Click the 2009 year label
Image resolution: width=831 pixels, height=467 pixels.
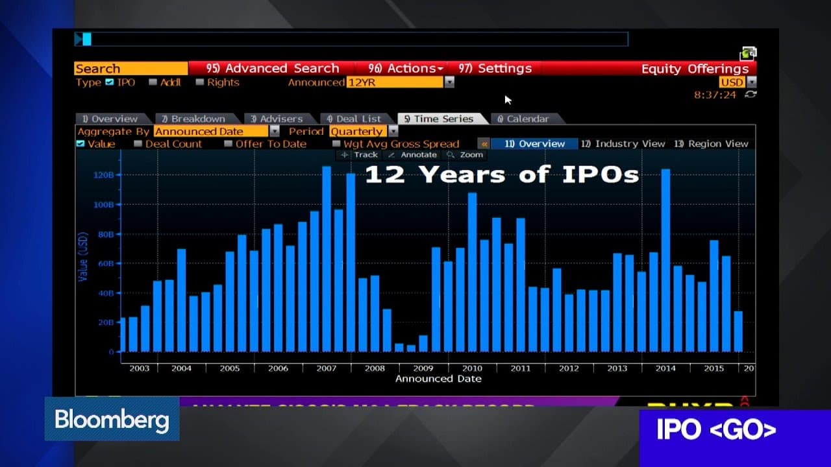[x=423, y=368]
